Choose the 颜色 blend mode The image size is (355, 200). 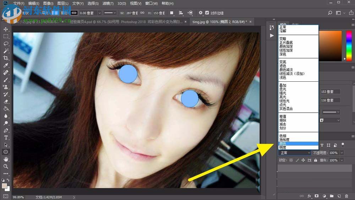298,144
